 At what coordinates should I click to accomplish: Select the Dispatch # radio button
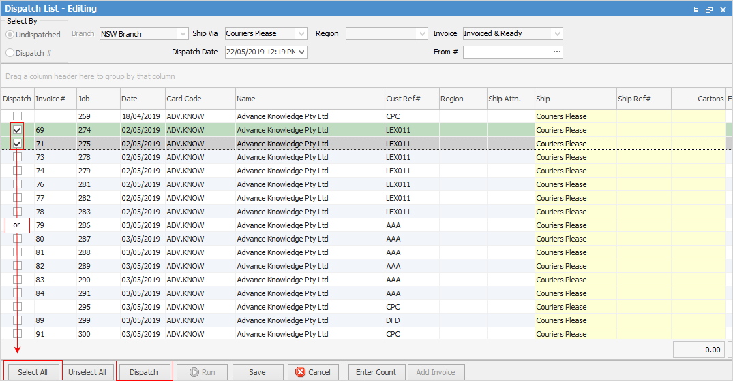point(10,52)
